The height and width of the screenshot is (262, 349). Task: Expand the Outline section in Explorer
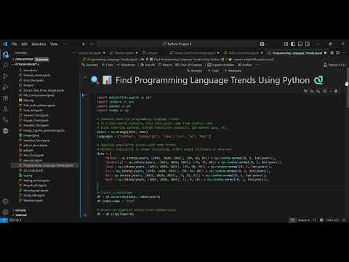coord(20,210)
